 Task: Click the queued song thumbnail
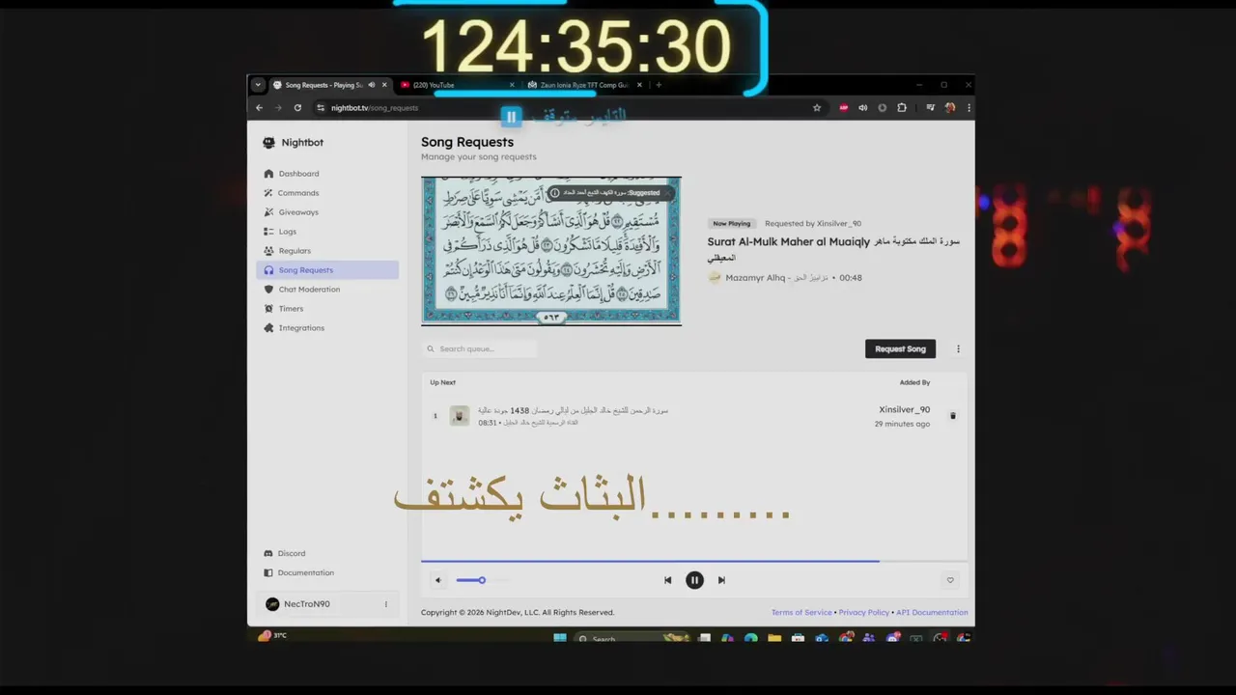[x=460, y=416]
